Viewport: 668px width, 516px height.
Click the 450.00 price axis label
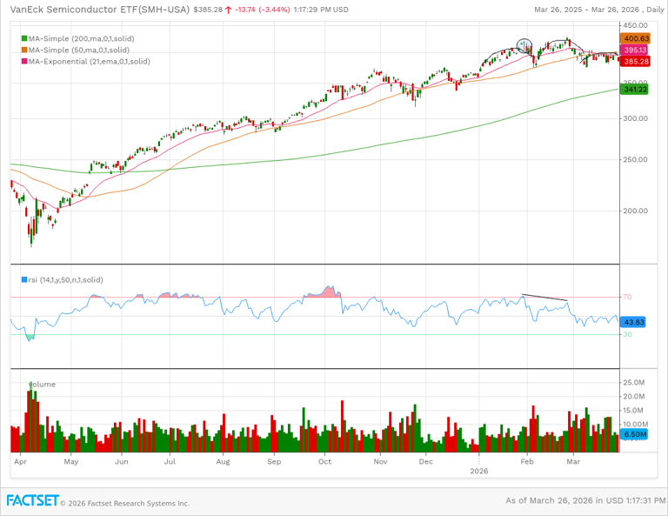pyautogui.click(x=635, y=25)
